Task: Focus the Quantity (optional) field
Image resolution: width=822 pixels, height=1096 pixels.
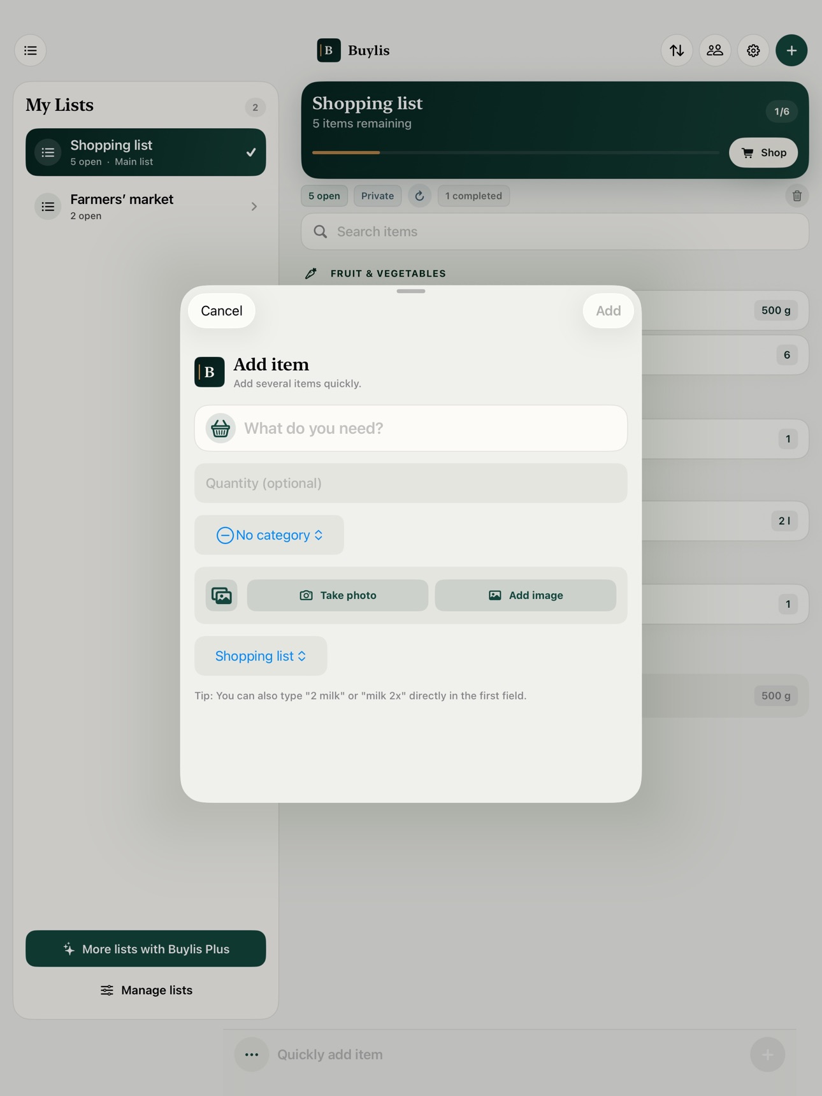Action: 411,483
